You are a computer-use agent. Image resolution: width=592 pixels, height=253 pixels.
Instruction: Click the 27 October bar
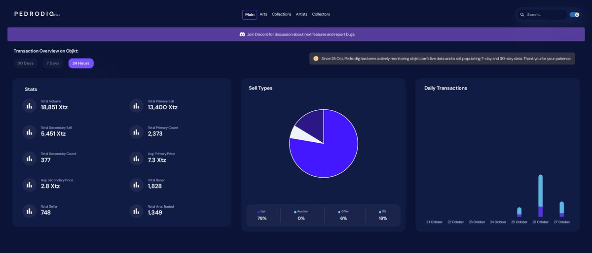[x=562, y=209]
